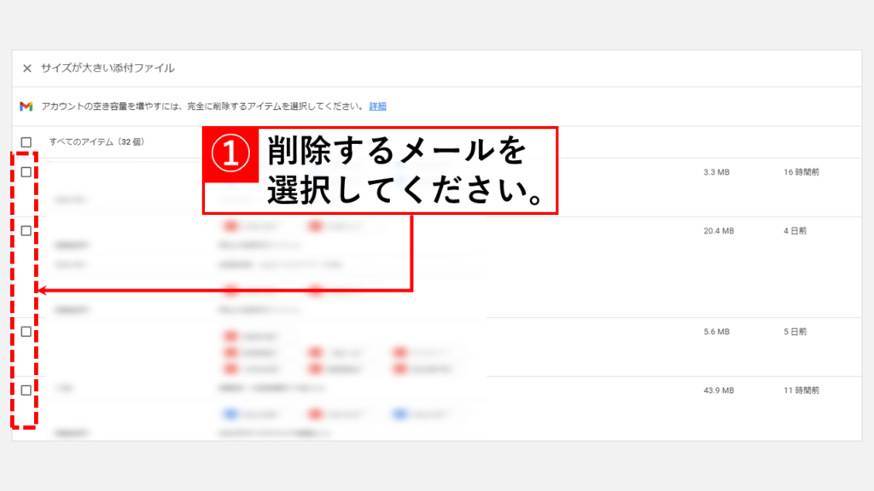Click the 20.4 MB size value
This screenshot has width=874, height=491.
[719, 230]
